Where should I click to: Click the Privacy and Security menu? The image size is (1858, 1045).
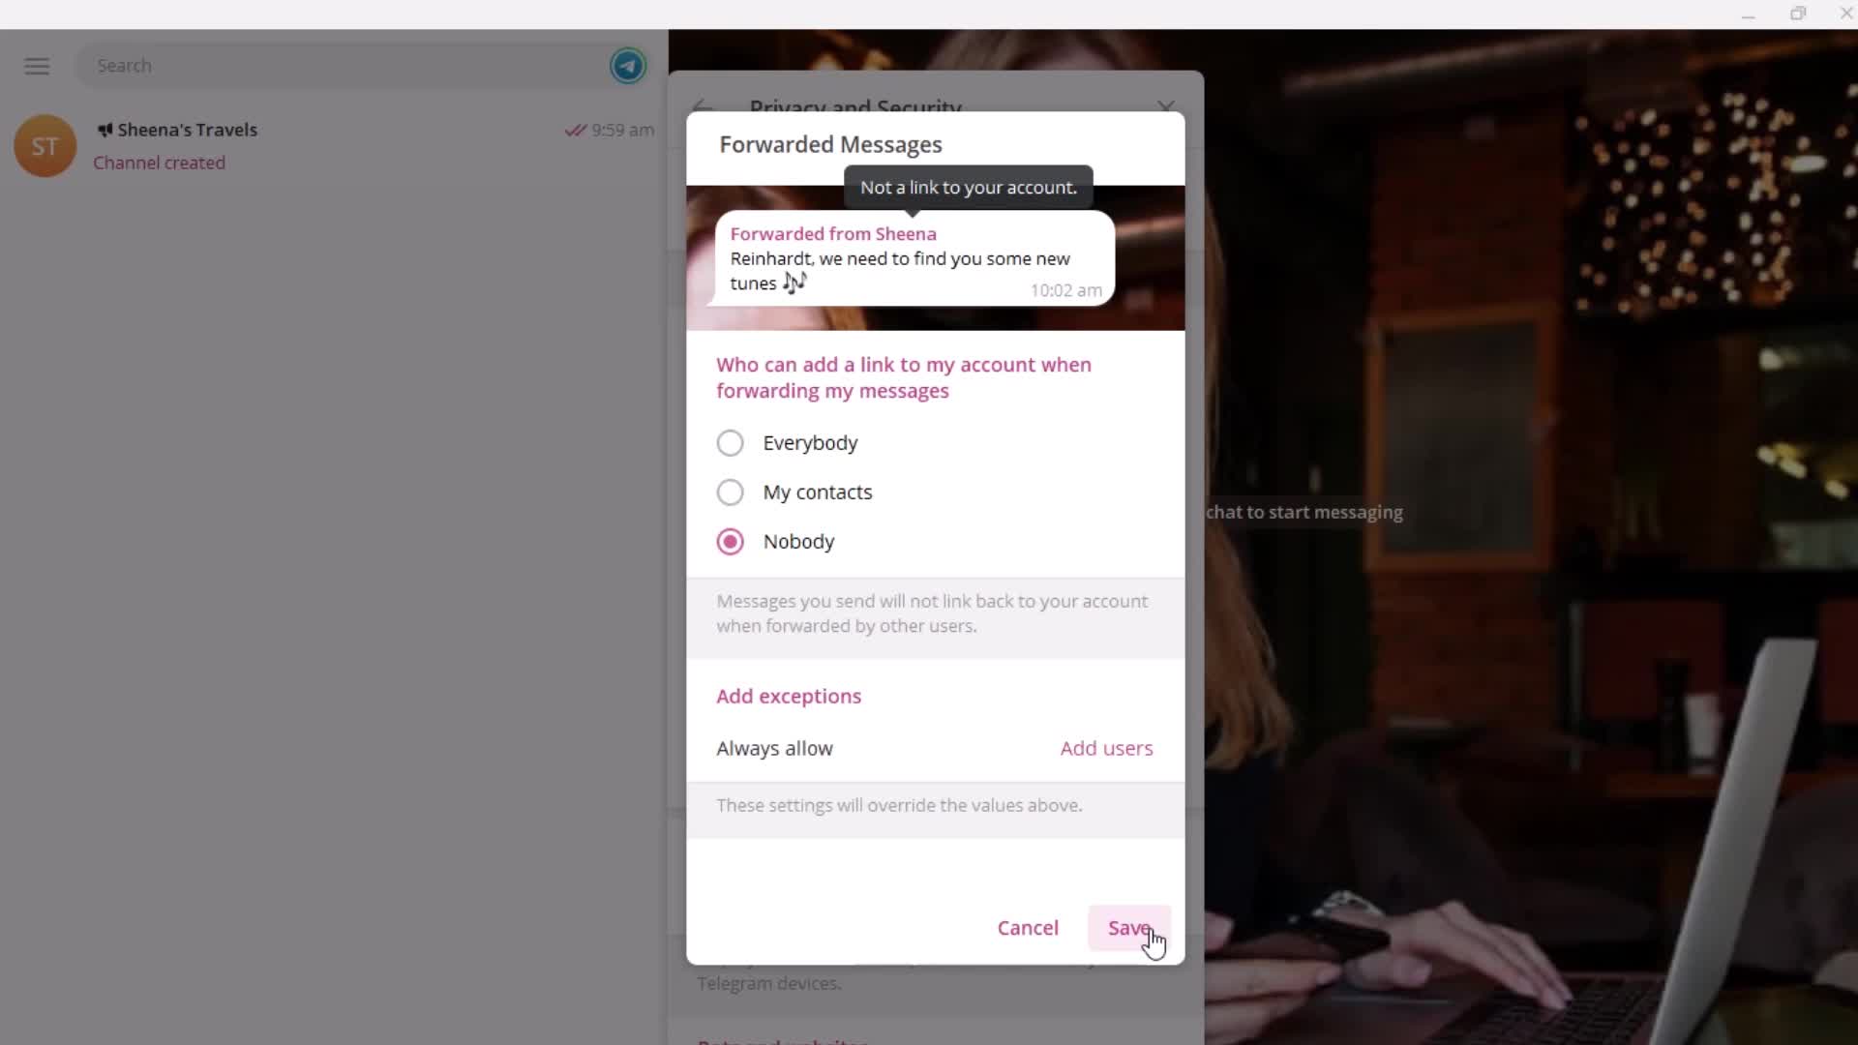point(857,107)
